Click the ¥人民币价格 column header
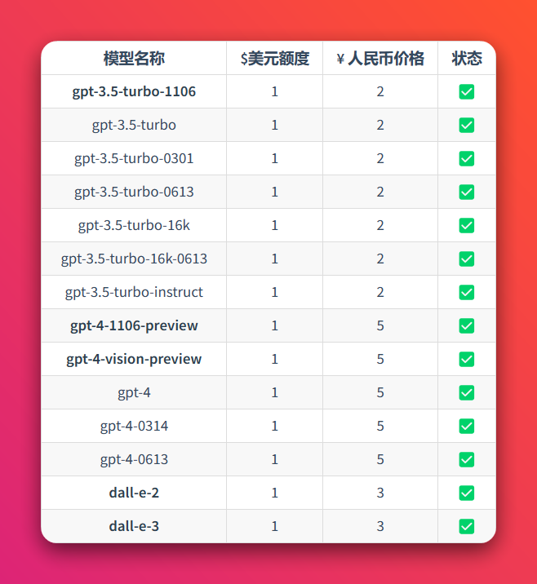The height and width of the screenshot is (584, 537). [380, 59]
